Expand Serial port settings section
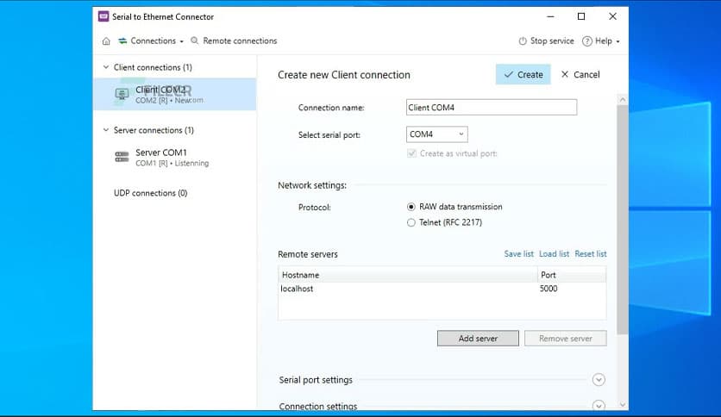This screenshot has width=721, height=417. (x=599, y=380)
